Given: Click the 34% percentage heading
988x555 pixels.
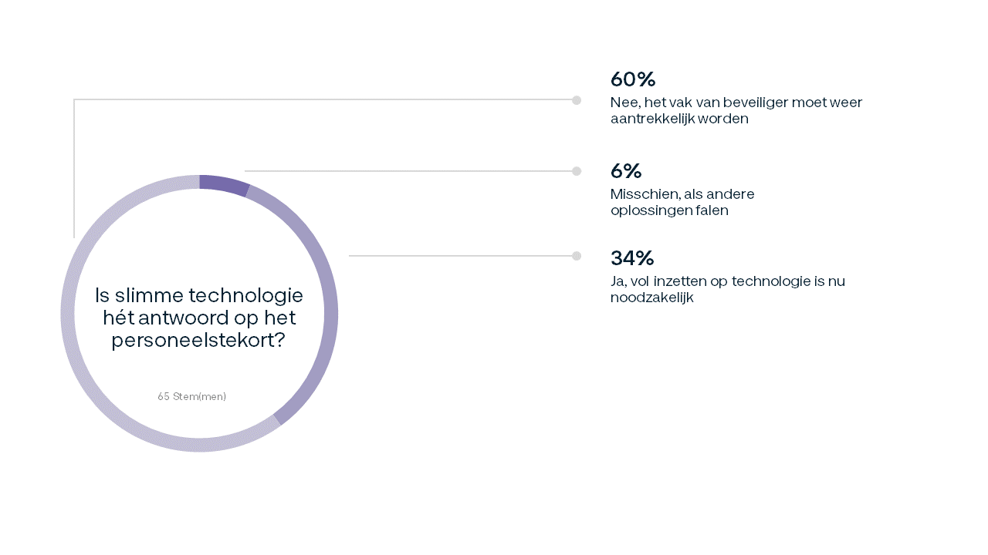Looking at the screenshot, I should [632, 257].
